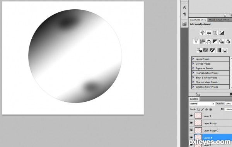
Task: Add a Curves adjustment
Action: click(215, 33)
